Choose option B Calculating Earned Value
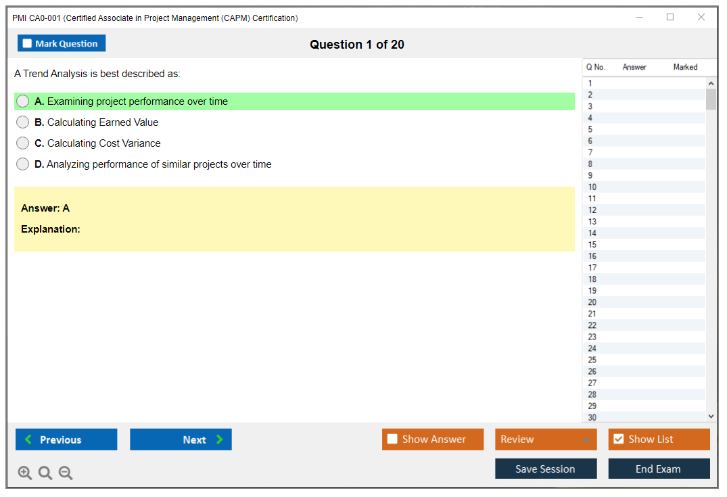The width and height of the screenshot is (727, 497). coord(22,122)
